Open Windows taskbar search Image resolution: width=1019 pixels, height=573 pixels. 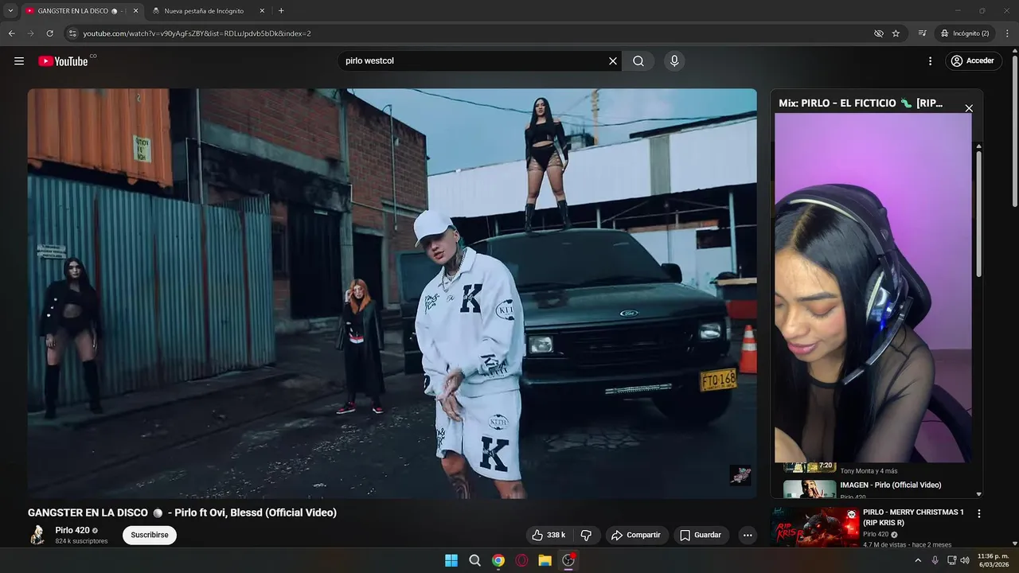(x=475, y=560)
